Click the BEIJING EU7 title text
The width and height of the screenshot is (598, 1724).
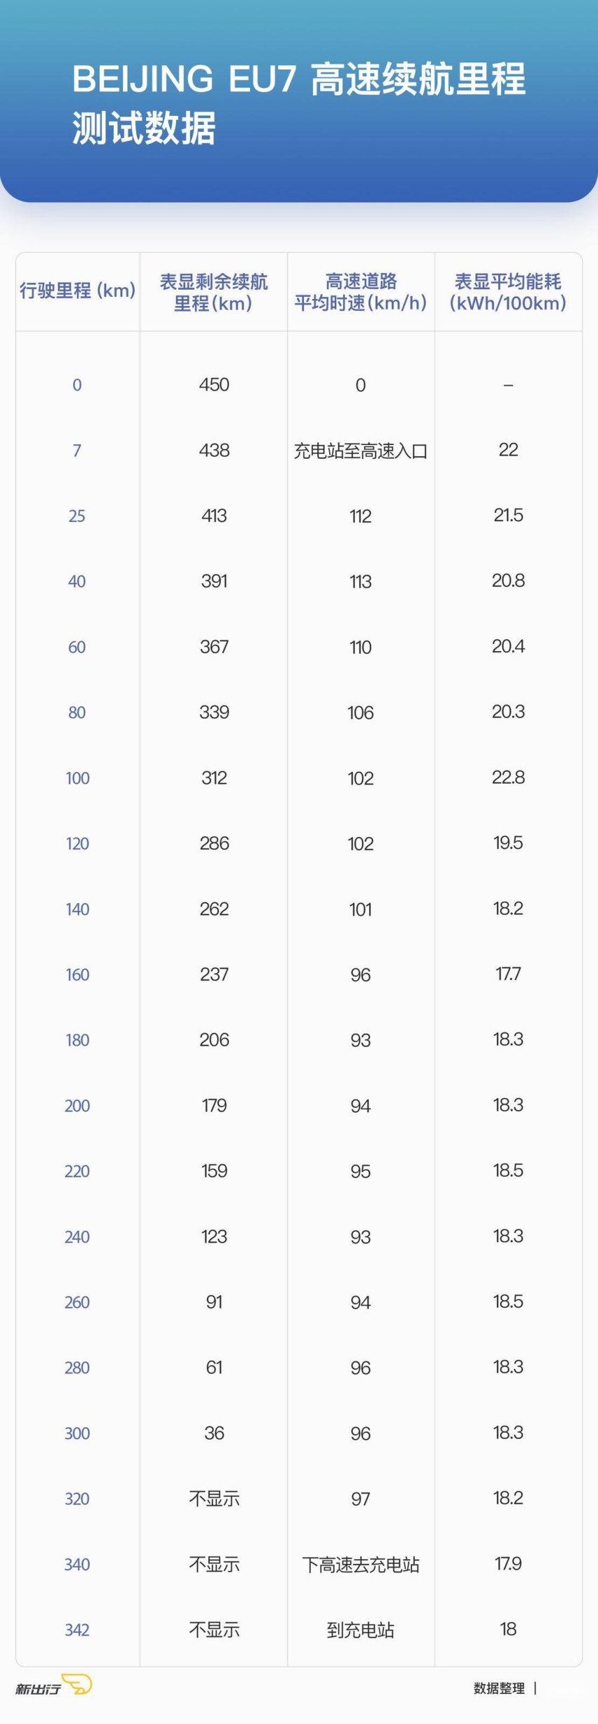[299, 103]
